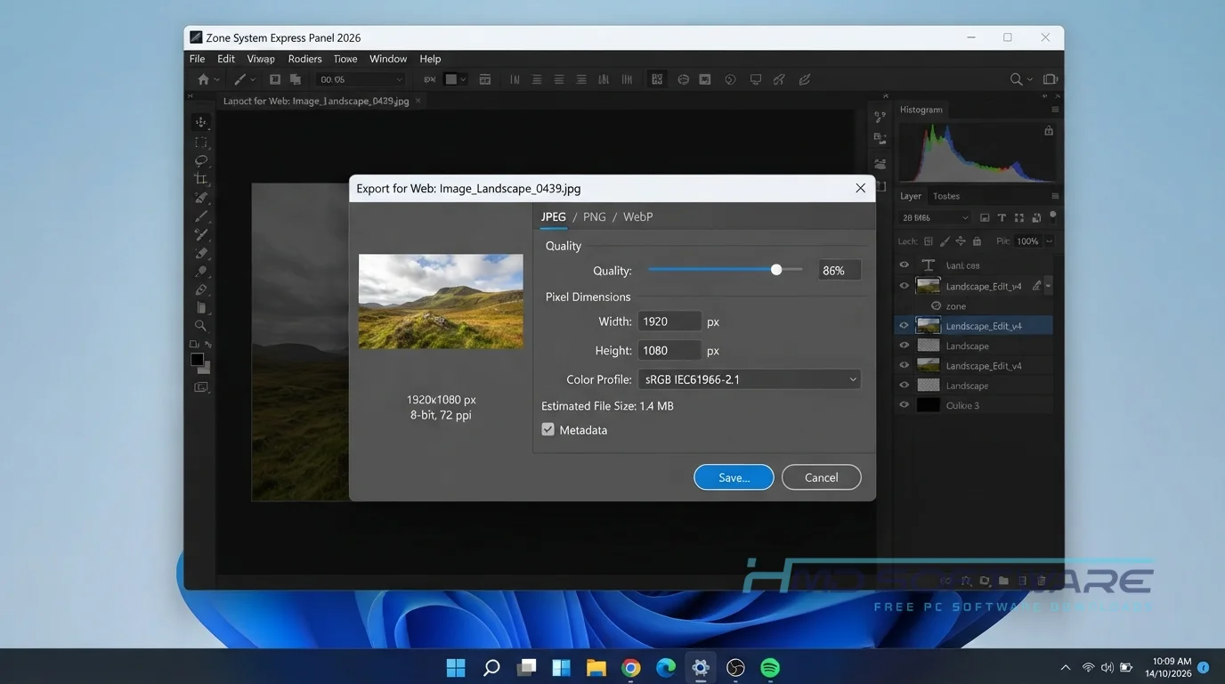Select the Eraser tool in the toolbox
Screen dimensions: 1225x684
pyautogui.click(x=200, y=254)
